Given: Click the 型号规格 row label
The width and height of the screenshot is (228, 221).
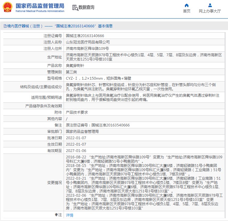Looking at the screenshot, I should (x=54, y=78).
